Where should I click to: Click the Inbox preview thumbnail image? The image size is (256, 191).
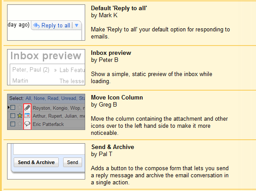46,67
